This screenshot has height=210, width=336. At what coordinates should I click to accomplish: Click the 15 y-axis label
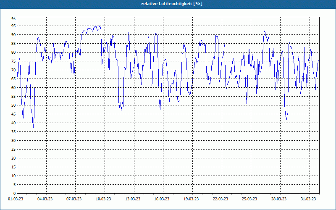(x=13, y=167)
